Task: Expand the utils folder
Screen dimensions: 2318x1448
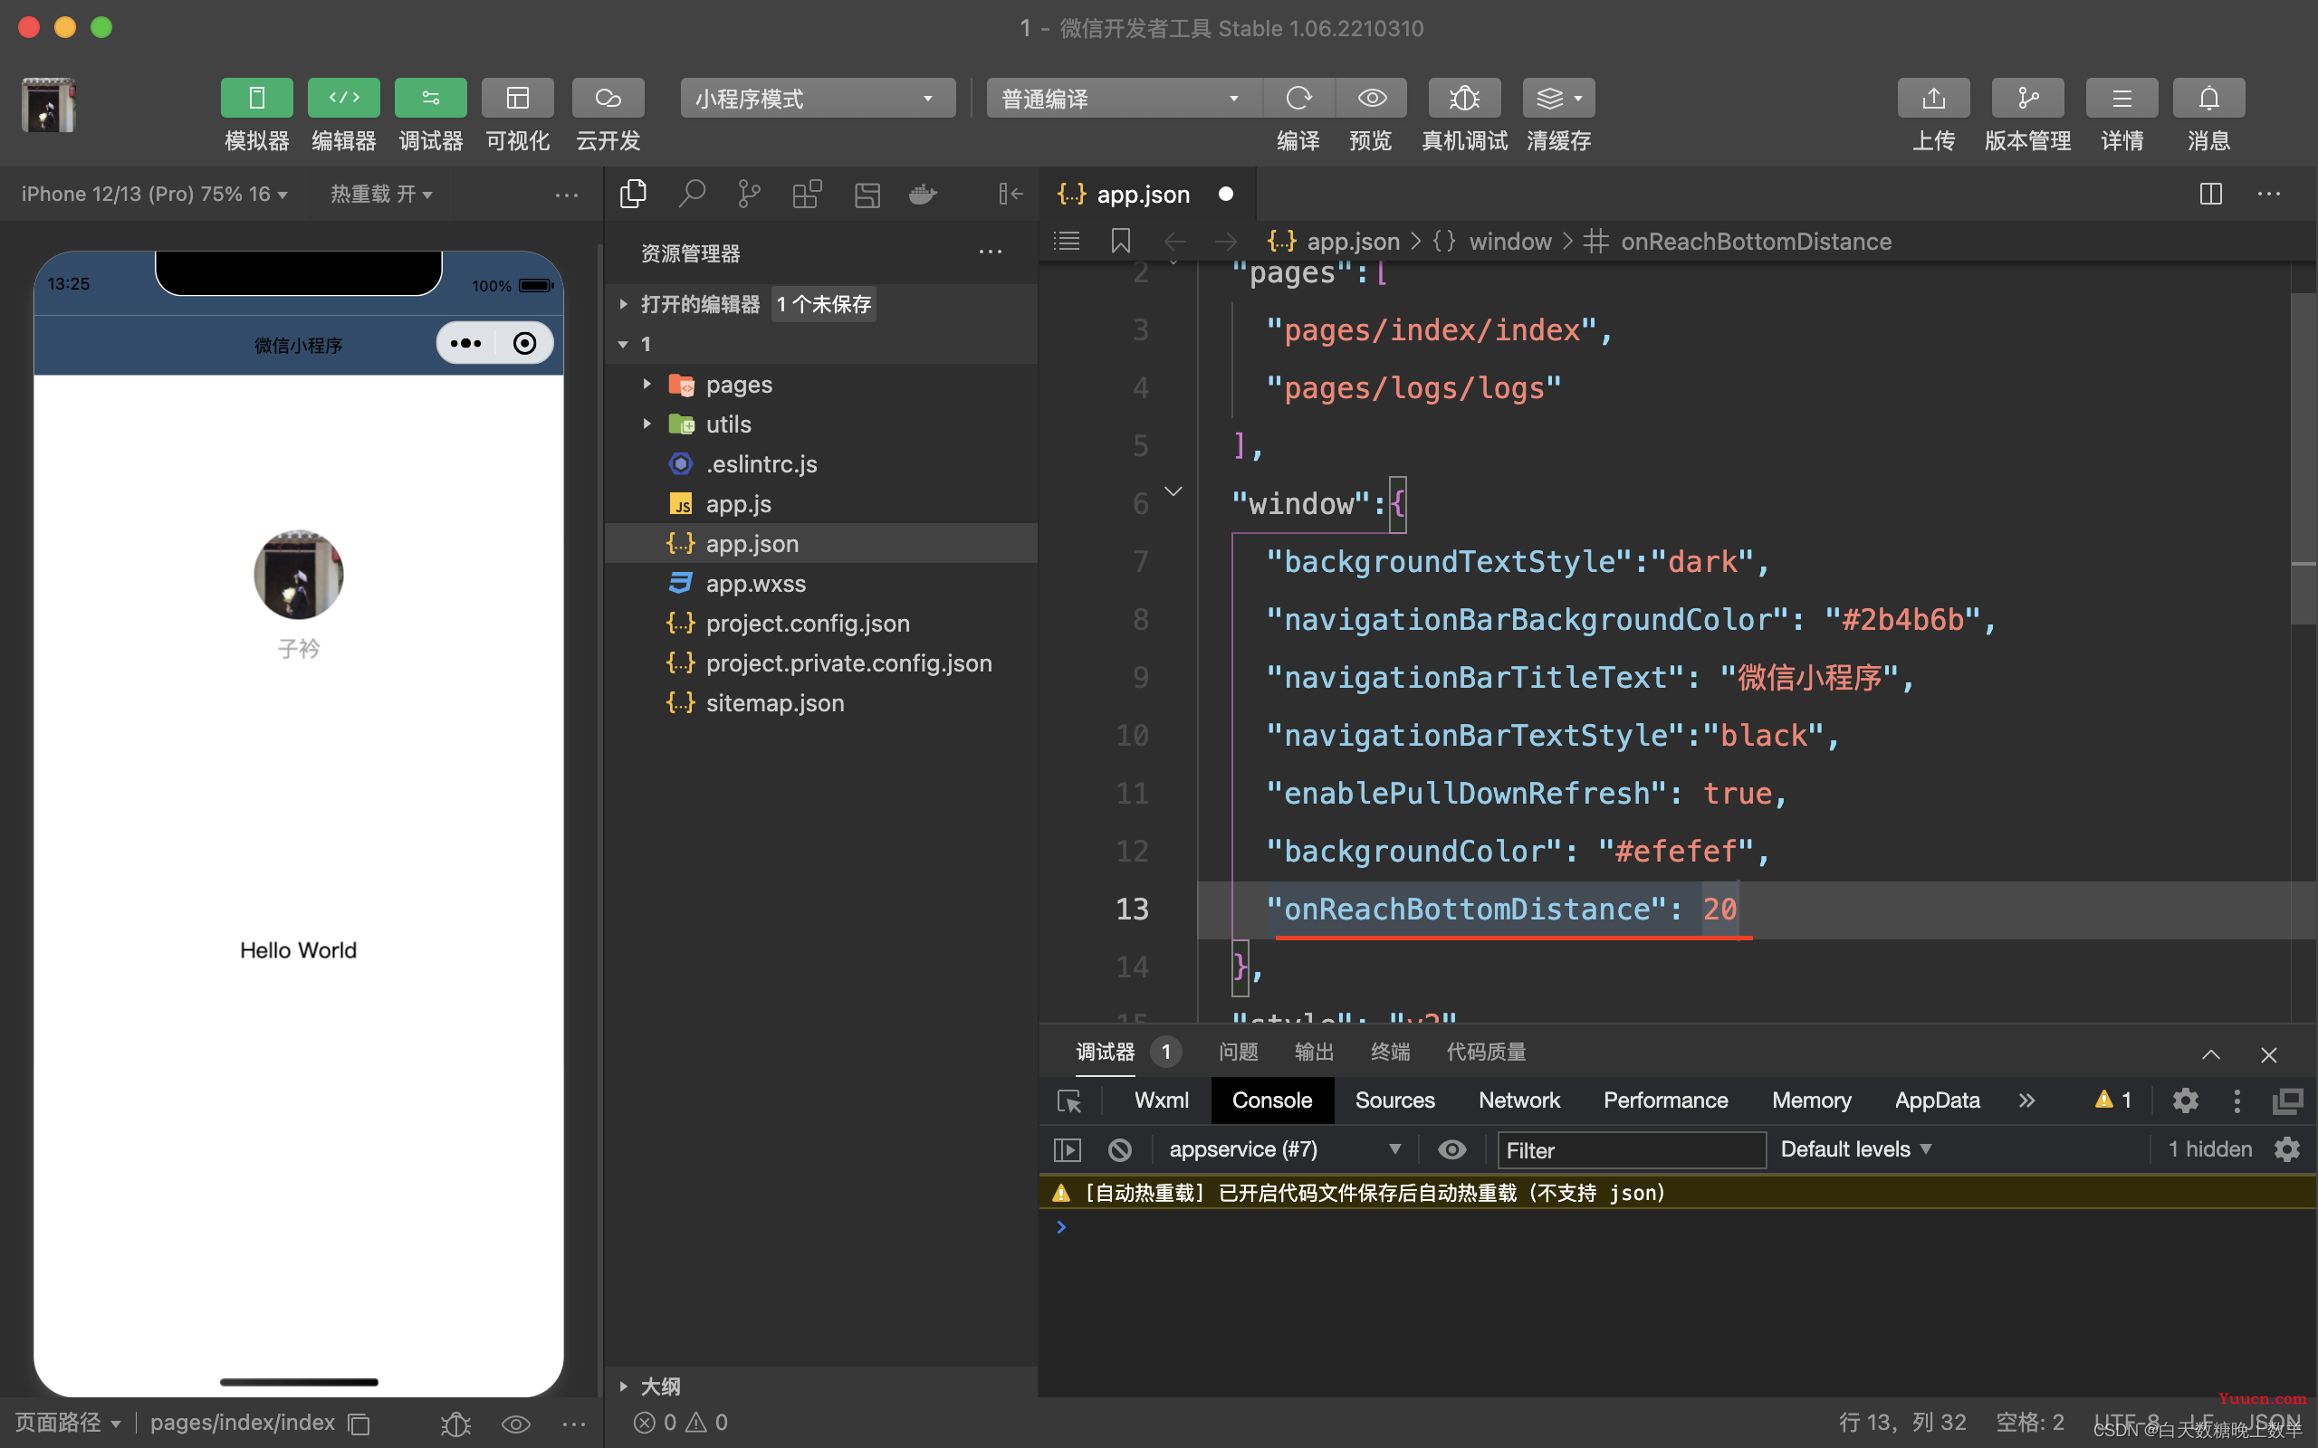Action: [647, 424]
